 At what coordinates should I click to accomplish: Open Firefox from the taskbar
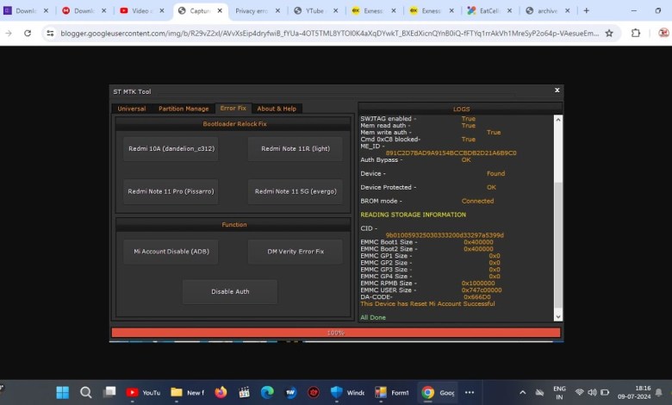pyautogui.click(x=221, y=392)
